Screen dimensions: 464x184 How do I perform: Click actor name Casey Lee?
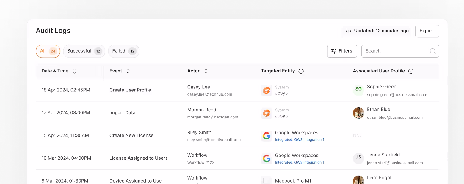click(x=199, y=87)
